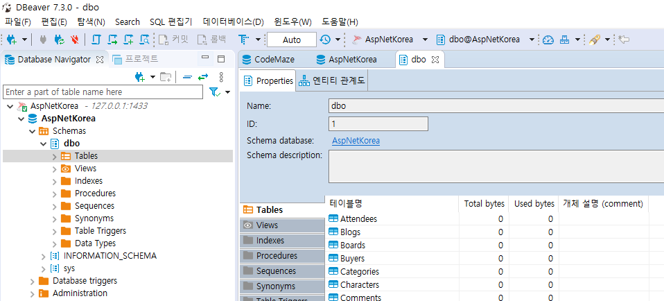Close the dbo editor tab
664x301 pixels.
pos(435,60)
